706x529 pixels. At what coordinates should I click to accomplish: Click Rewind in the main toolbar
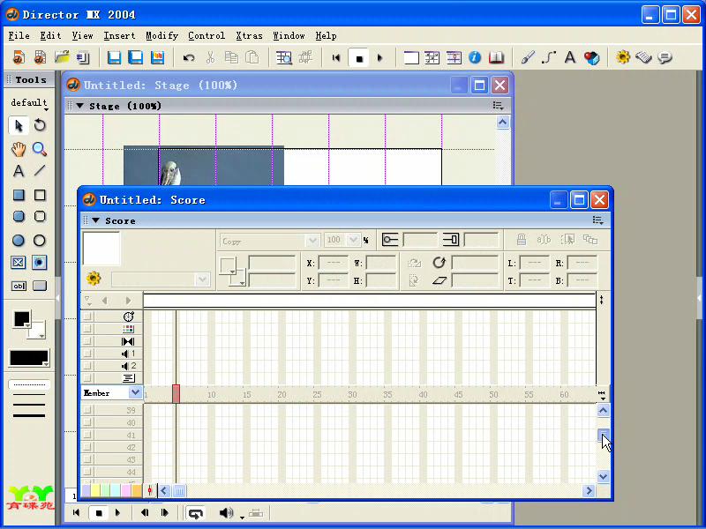[335, 57]
